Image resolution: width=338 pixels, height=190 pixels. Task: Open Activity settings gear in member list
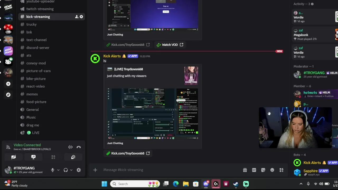point(312,4)
